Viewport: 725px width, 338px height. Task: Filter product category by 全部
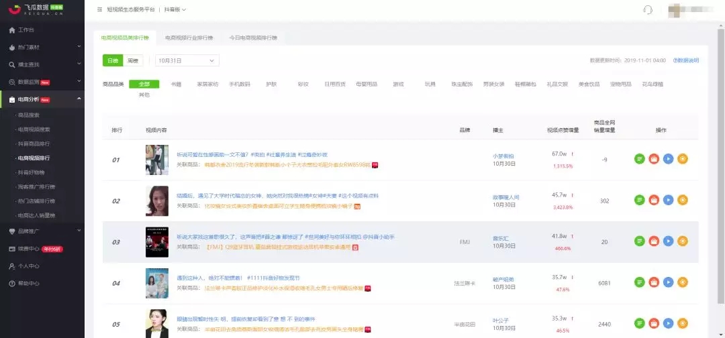144,84
